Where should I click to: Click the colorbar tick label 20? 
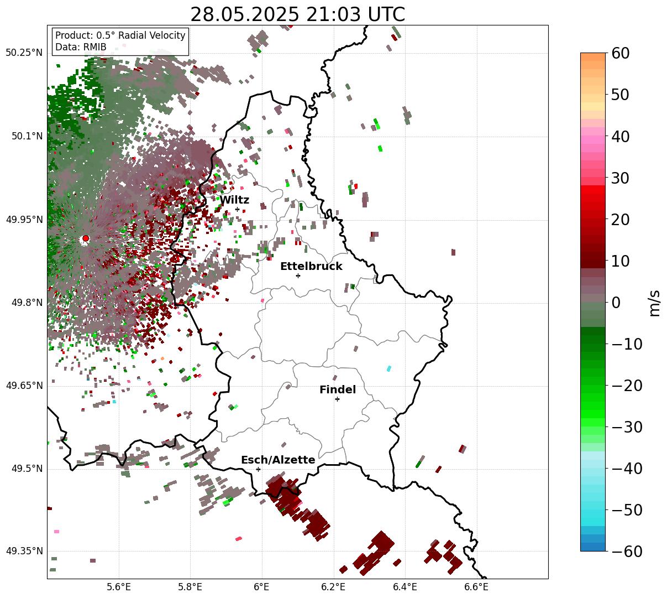[x=619, y=220]
